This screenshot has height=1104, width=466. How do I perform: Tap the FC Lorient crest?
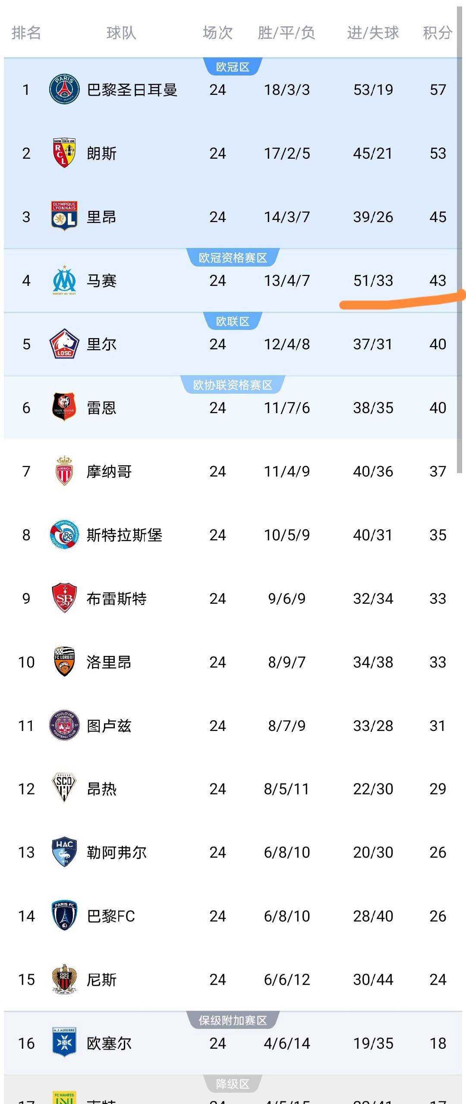(x=64, y=662)
